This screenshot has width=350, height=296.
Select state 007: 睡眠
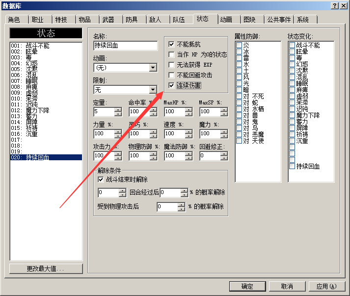(46, 81)
